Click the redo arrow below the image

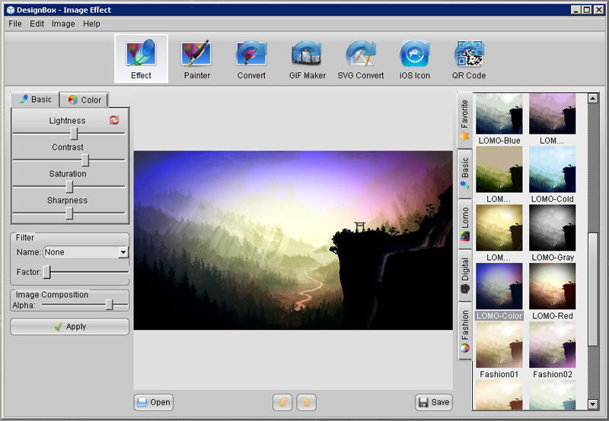coord(306,402)
